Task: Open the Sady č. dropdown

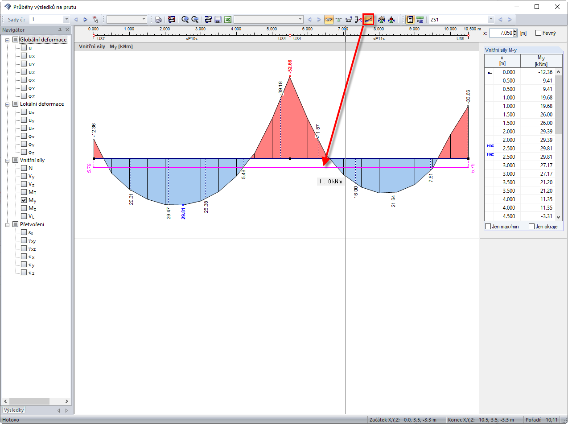Action: coord(66,20)
